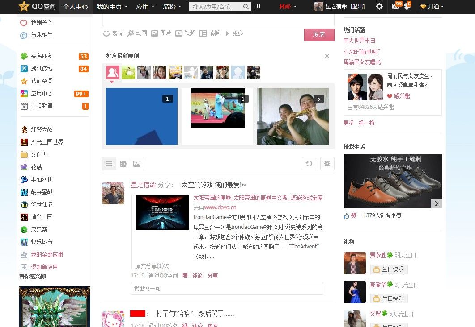Viewport: 475px width, 327px height.
Task: Advance shoe ad with next arrow
Action: click(x=436, y=203)
